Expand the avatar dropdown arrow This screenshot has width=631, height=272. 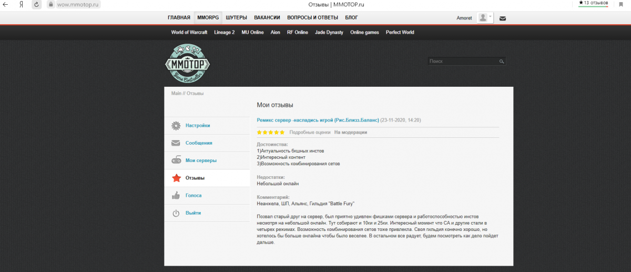(491, 17)
